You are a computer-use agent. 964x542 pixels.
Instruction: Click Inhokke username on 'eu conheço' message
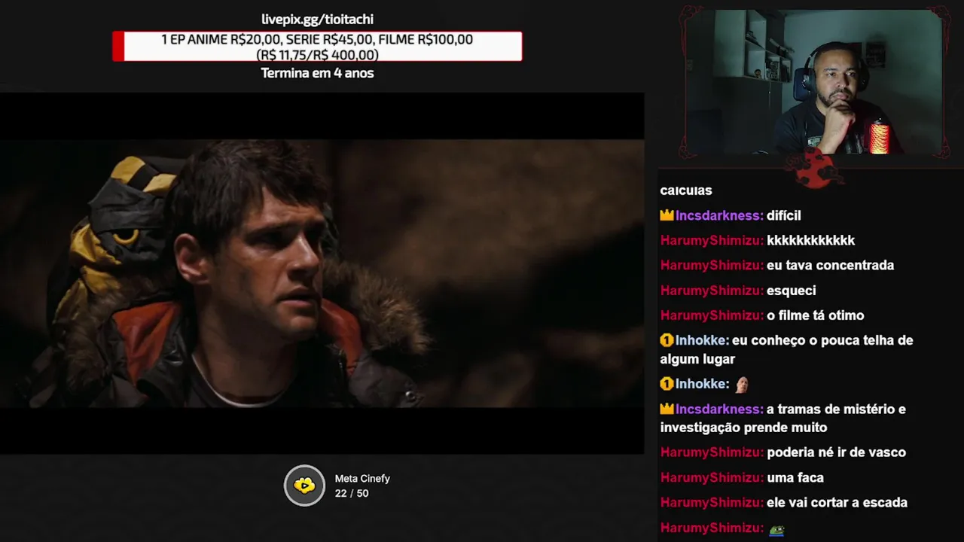702,340
